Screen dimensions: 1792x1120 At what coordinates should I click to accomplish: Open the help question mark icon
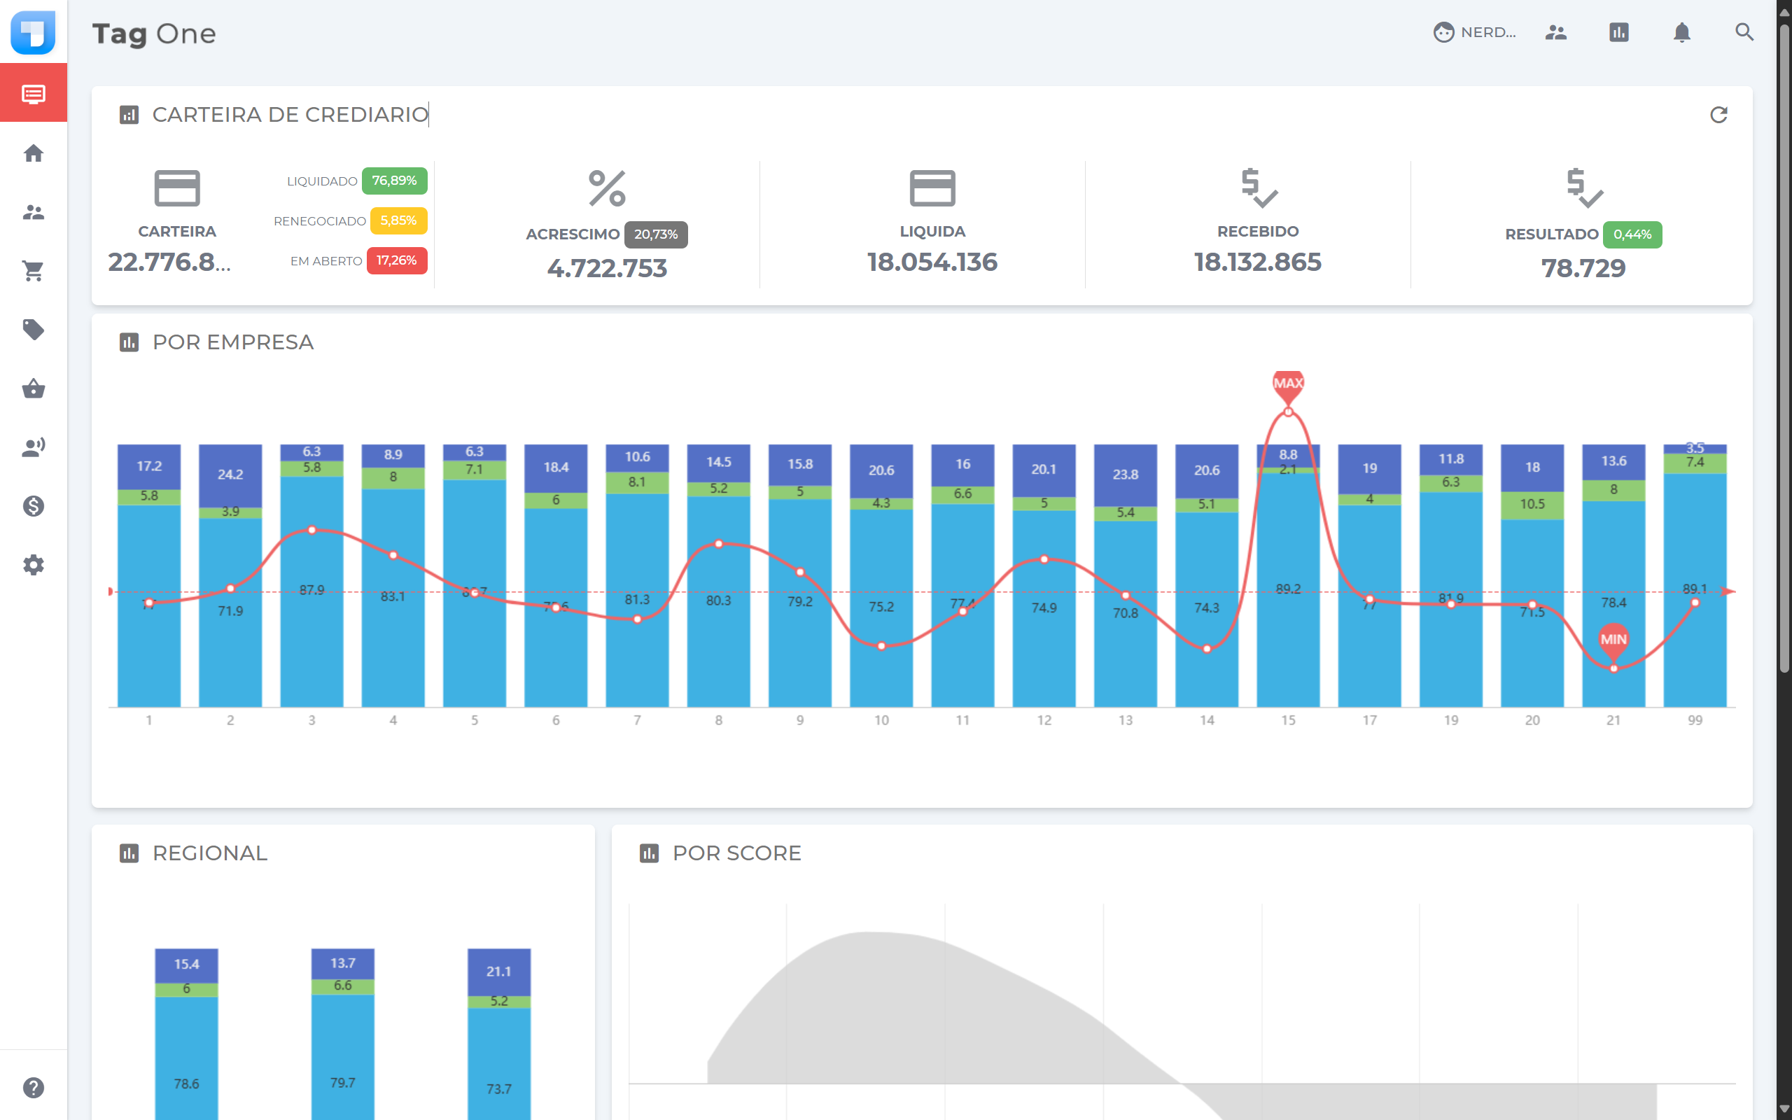point(34,1087)
